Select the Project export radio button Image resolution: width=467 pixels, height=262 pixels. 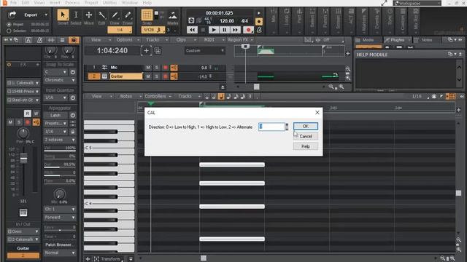click(x=9, y=24)
